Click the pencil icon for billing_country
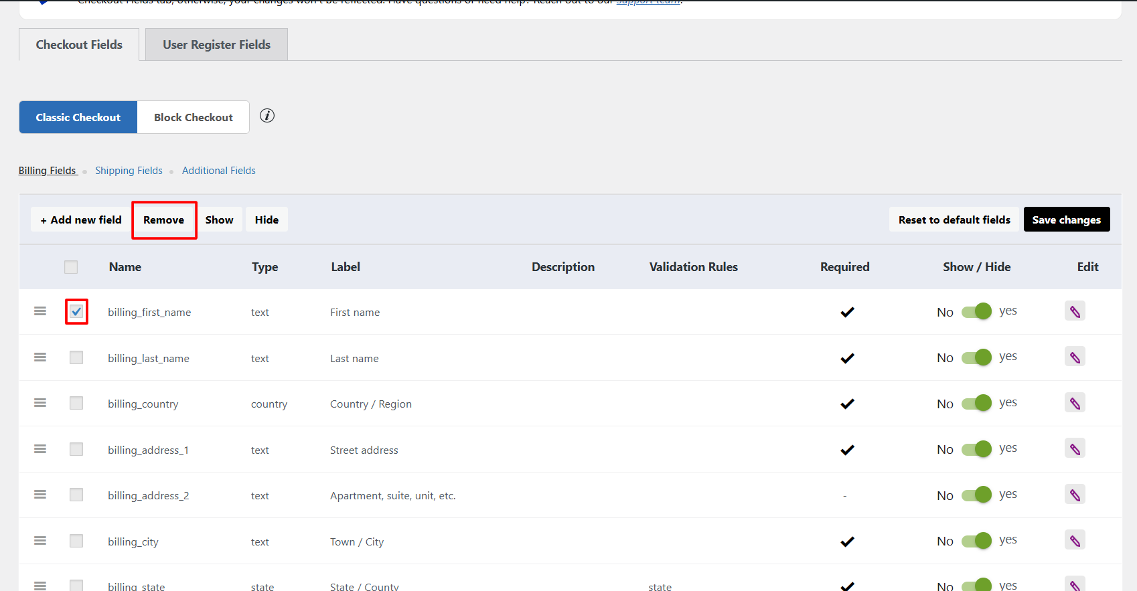The width and height of the screenshot is (1137, 591). tap(1075, 404)
